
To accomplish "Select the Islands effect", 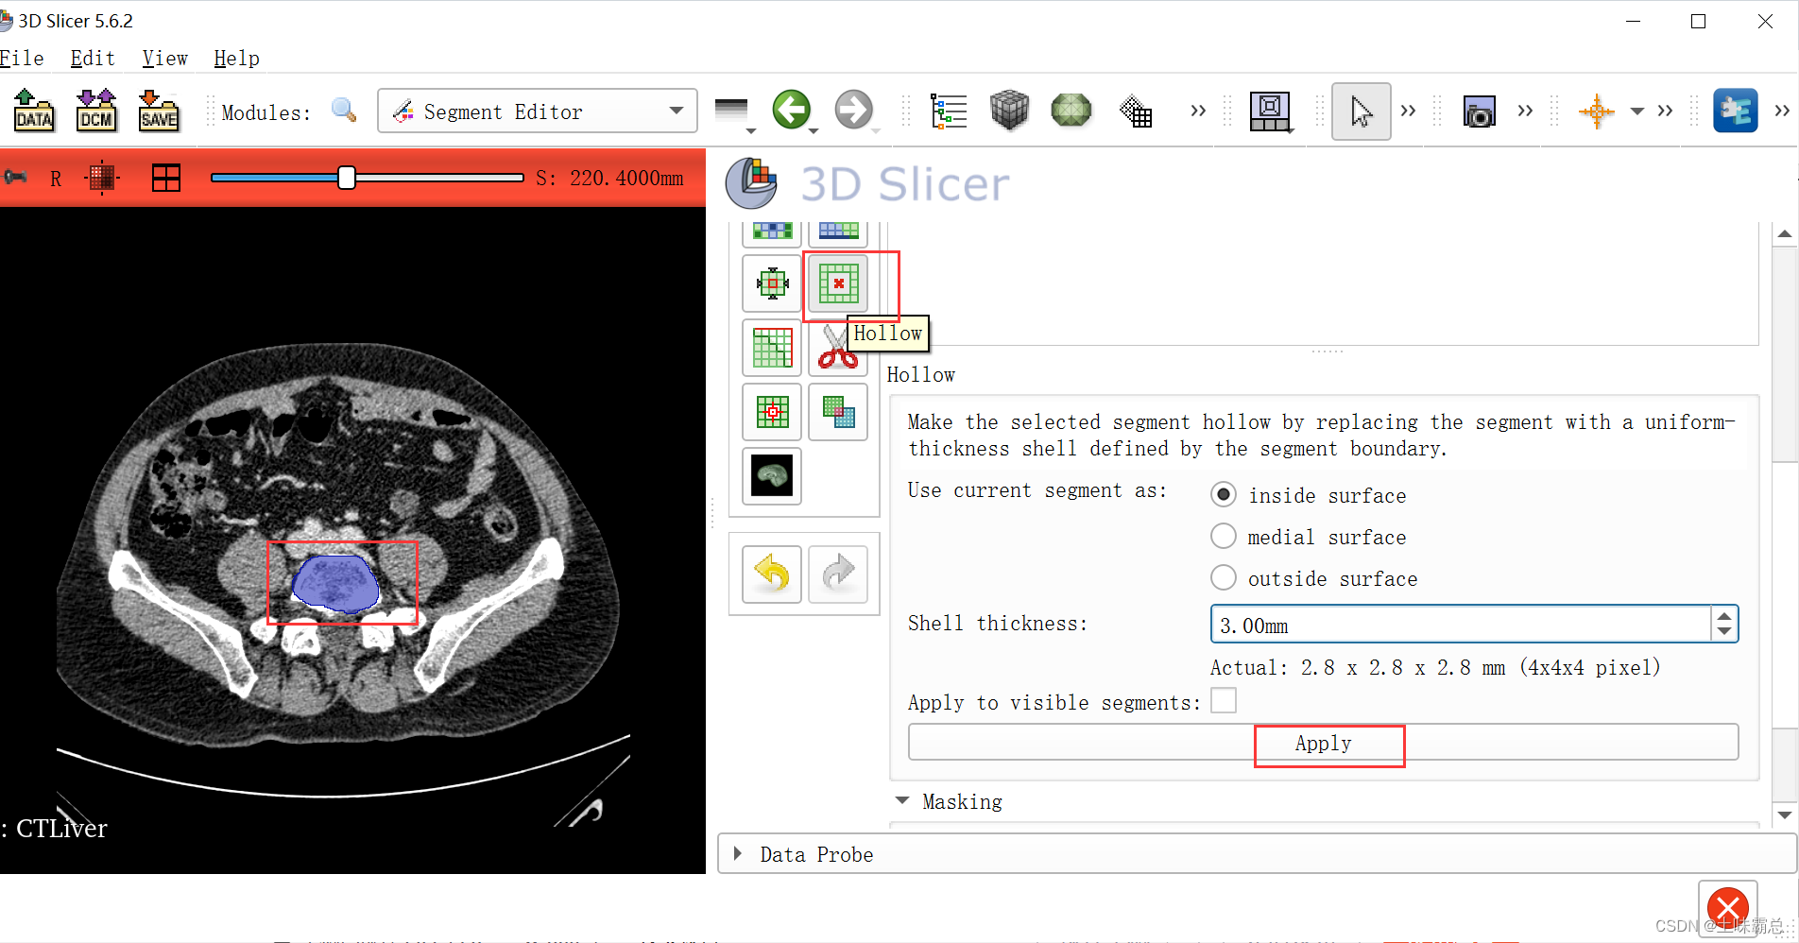I will point(772,412).
